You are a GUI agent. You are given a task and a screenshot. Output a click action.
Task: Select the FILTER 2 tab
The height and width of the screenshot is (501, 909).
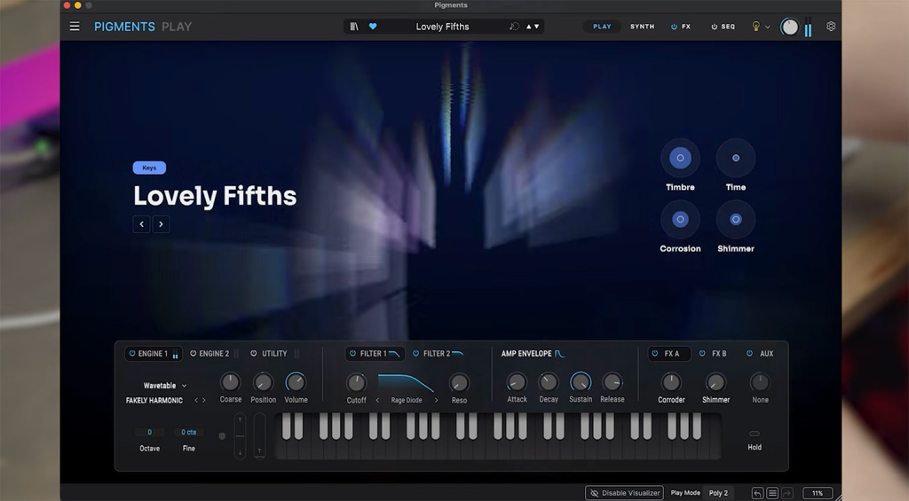[x=437, y=353]
